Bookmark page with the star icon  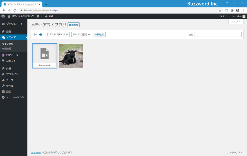(220, 10)
